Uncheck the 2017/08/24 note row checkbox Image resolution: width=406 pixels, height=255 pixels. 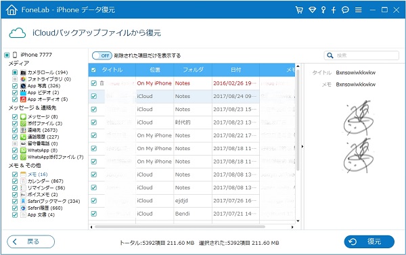94,96
